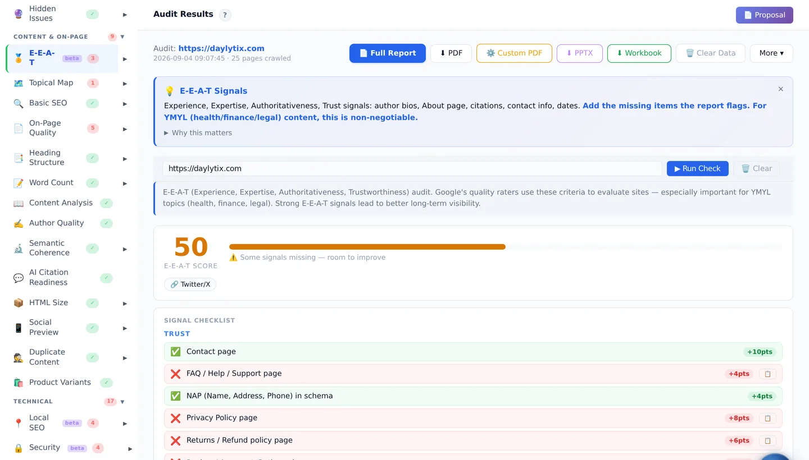Image resolution: width=809 pixels, height=460 pixels.
Task: Click the E-E-A-T medal icon in sidebar
Action: pos(19,58)
